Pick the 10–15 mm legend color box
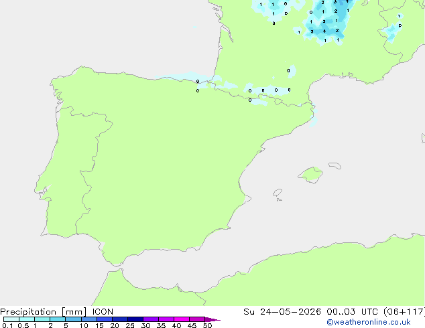The height and width of the screenshot is (328, 425). click(89, 319)
